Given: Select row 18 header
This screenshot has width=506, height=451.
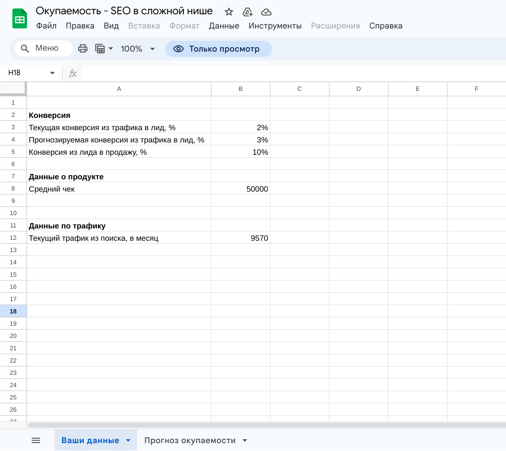Looking at the screenshot, I should [x=13, y=311].
